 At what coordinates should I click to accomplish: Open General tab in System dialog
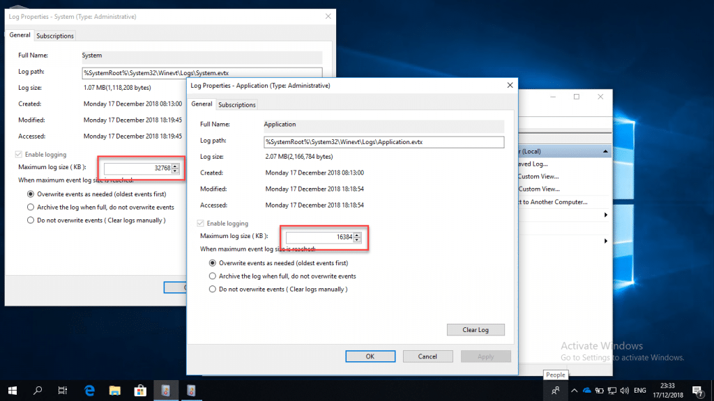coord(20,35)
